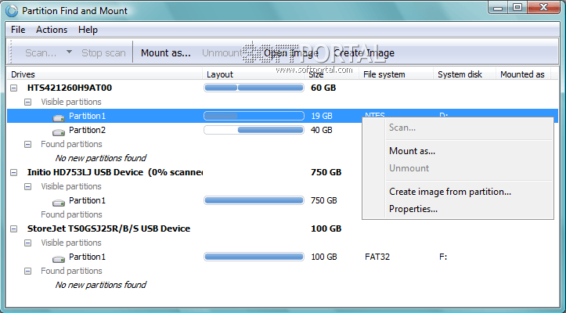Select Partition1 of Initio HD753LJ USB Device
Screen dimensions: 566x313
(x=88, y=200)
